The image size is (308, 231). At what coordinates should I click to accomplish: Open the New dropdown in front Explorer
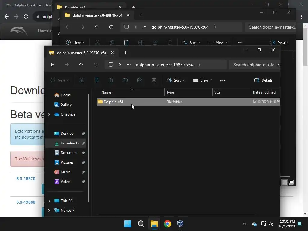(x=60, y=80)
